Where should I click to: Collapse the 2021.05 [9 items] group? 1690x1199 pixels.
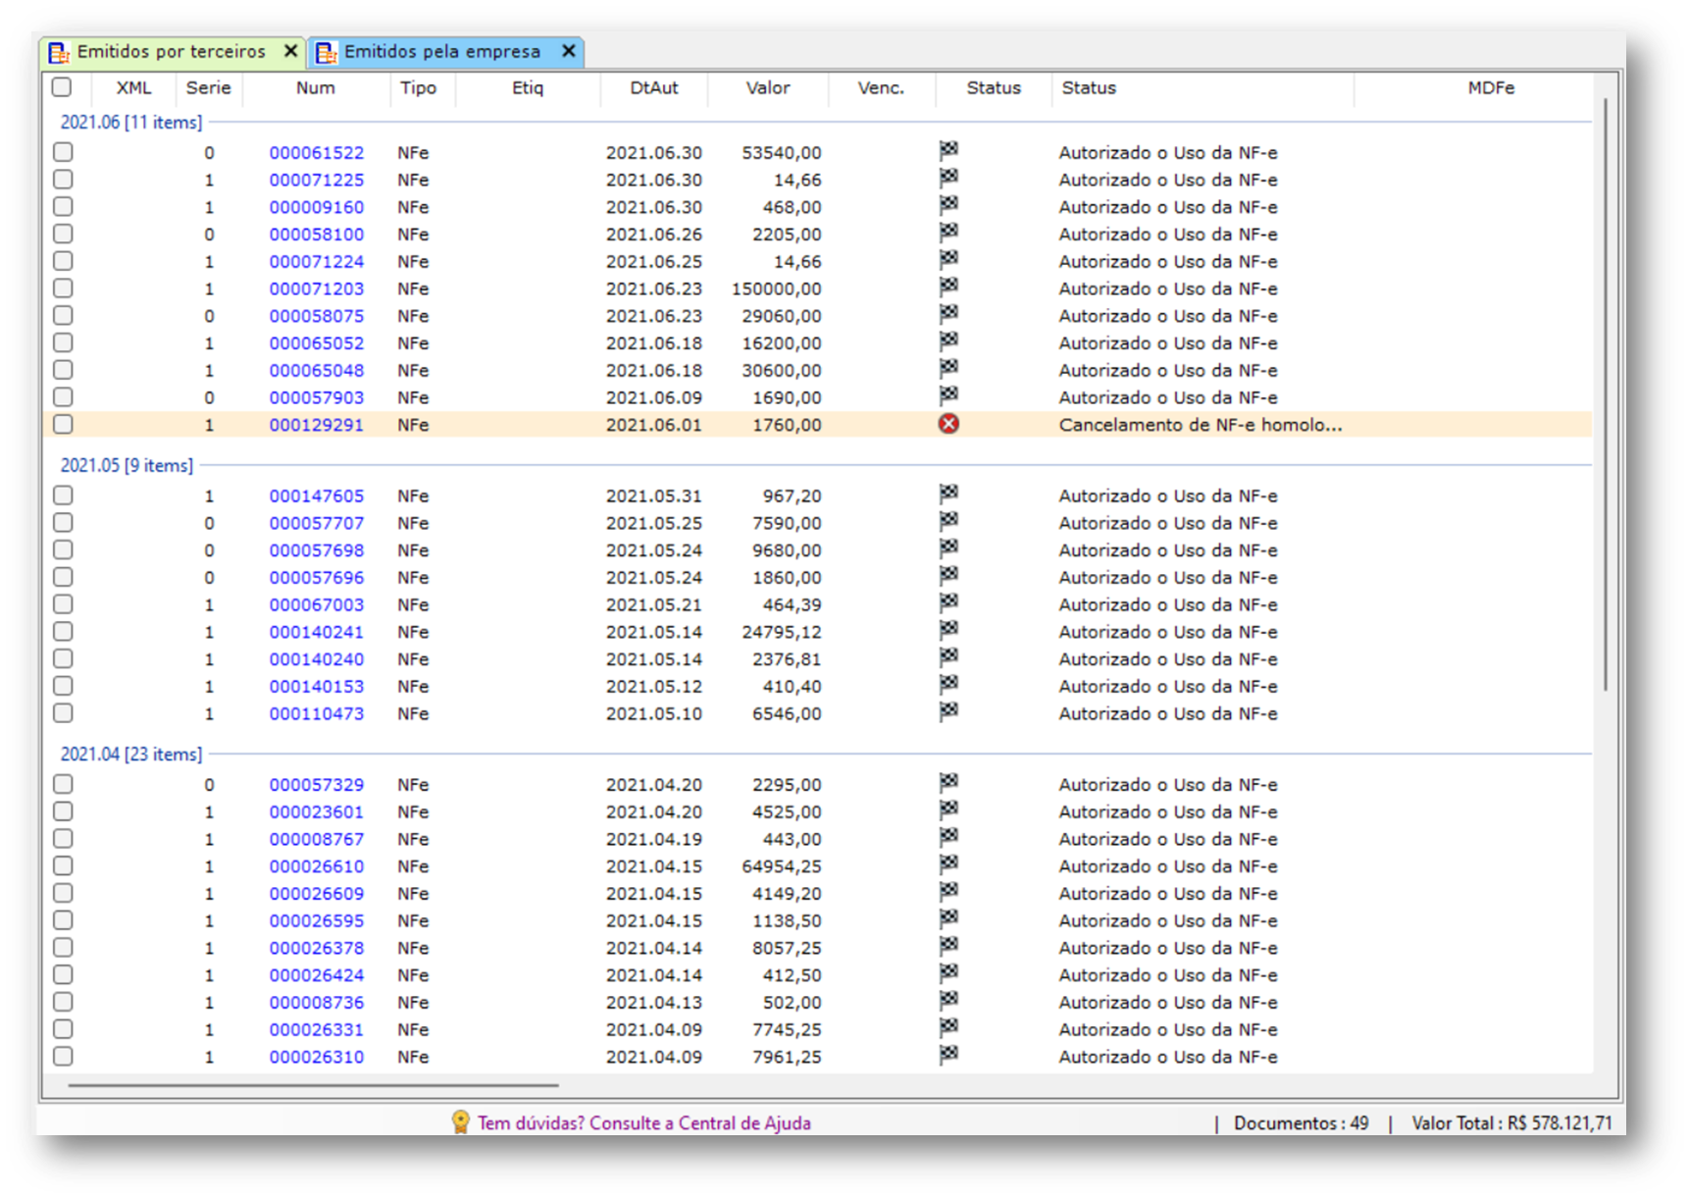click(127, 465)
